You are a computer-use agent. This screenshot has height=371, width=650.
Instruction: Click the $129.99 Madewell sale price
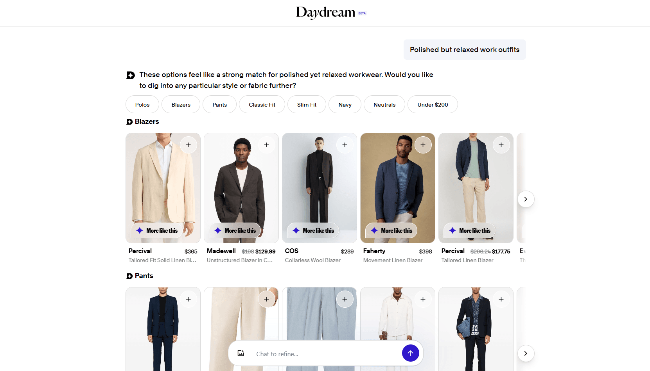(265, 251)
